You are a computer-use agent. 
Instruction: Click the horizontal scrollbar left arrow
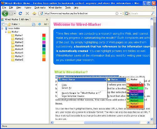[x=52, y=122]
